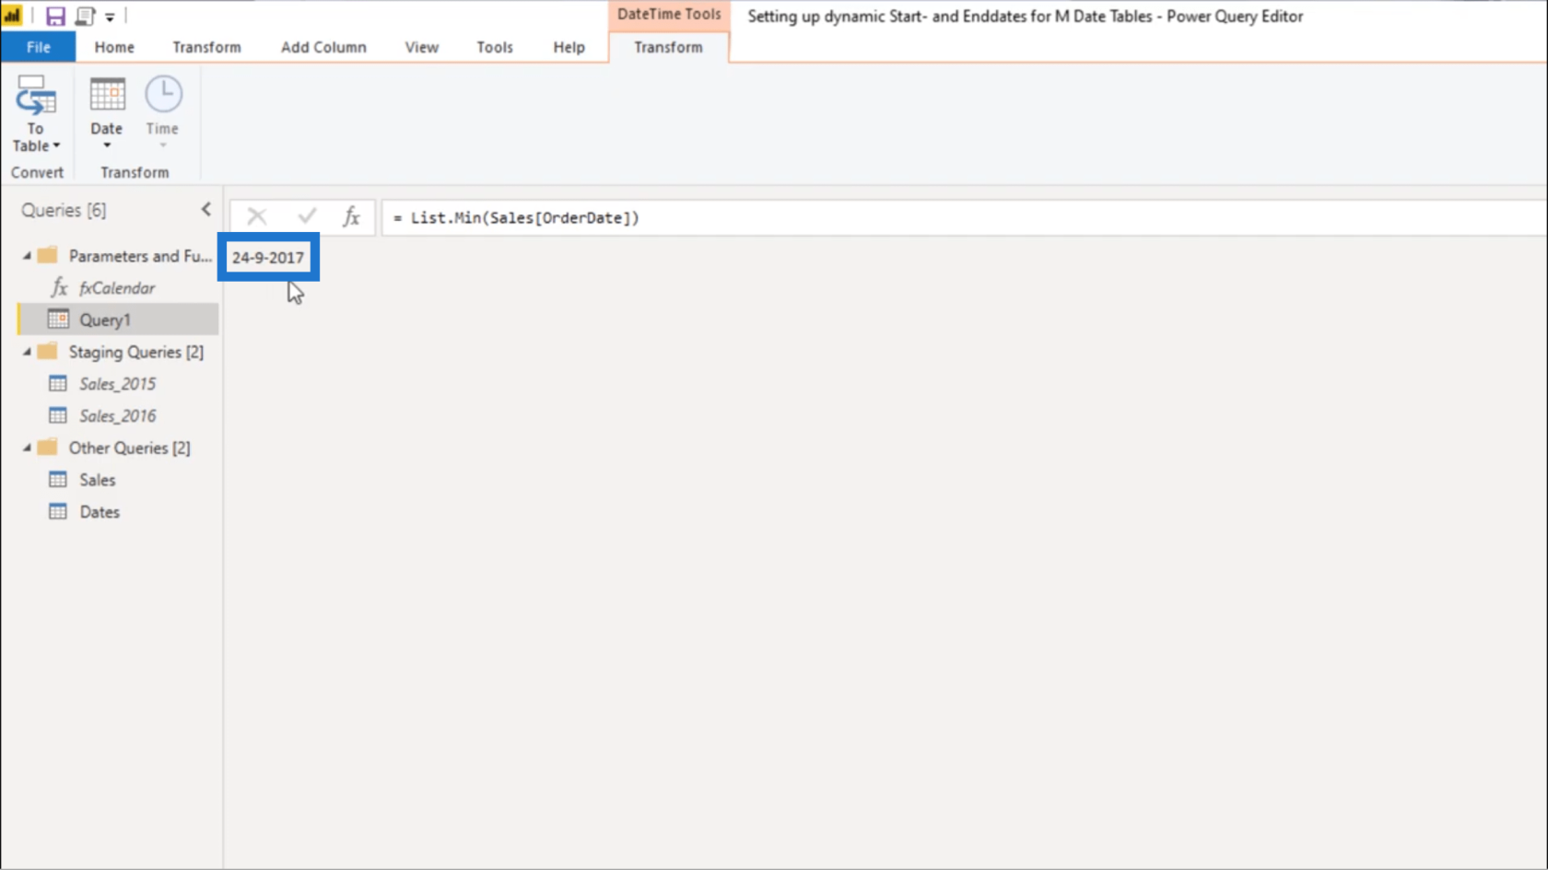Confirm formula with checkmark icon
Viewport: 1548px width, 870px height.
307,217
